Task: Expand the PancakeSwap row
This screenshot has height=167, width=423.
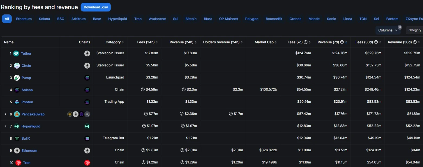Action: (x=5, y=114)
